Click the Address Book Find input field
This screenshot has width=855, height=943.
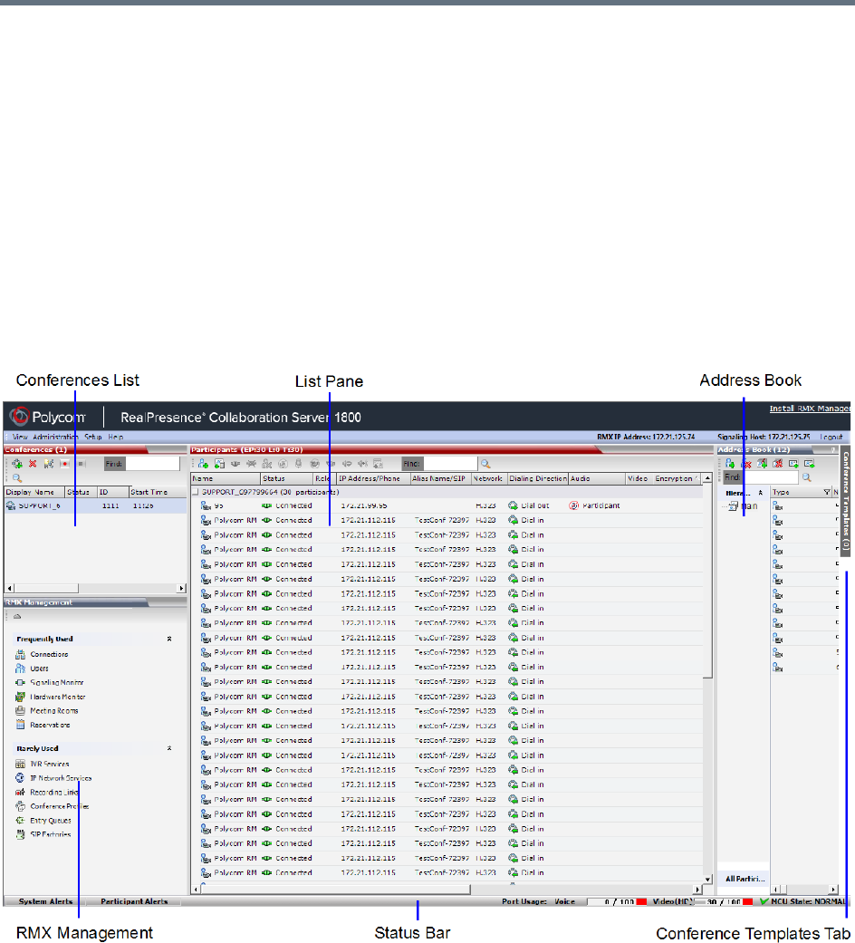[772, 477]
